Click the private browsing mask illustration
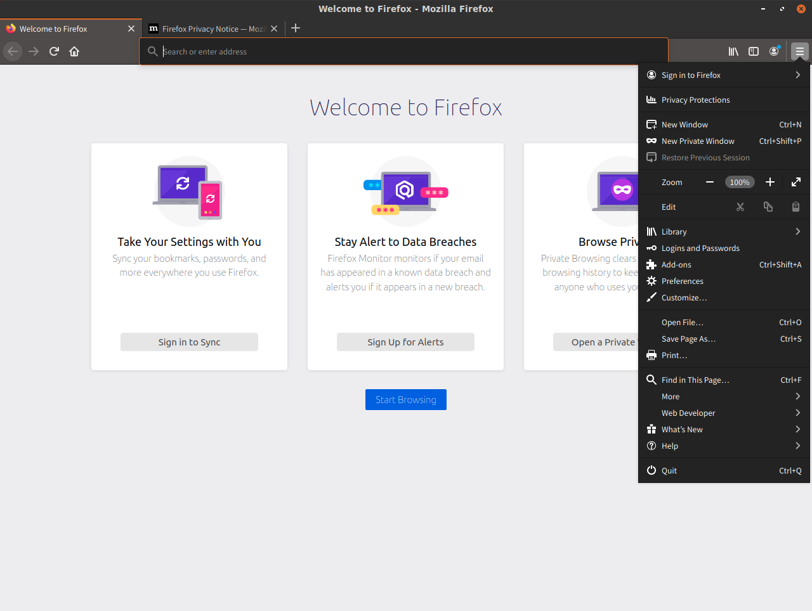 pyautogui.click(x=613, y=191)
